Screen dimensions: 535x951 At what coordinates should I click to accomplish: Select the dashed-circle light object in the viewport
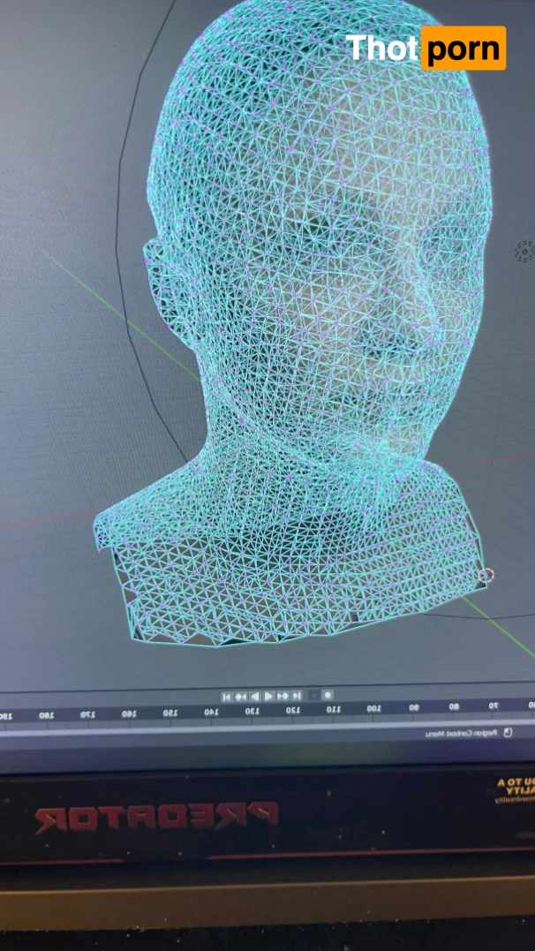click(x=524, y=251)
